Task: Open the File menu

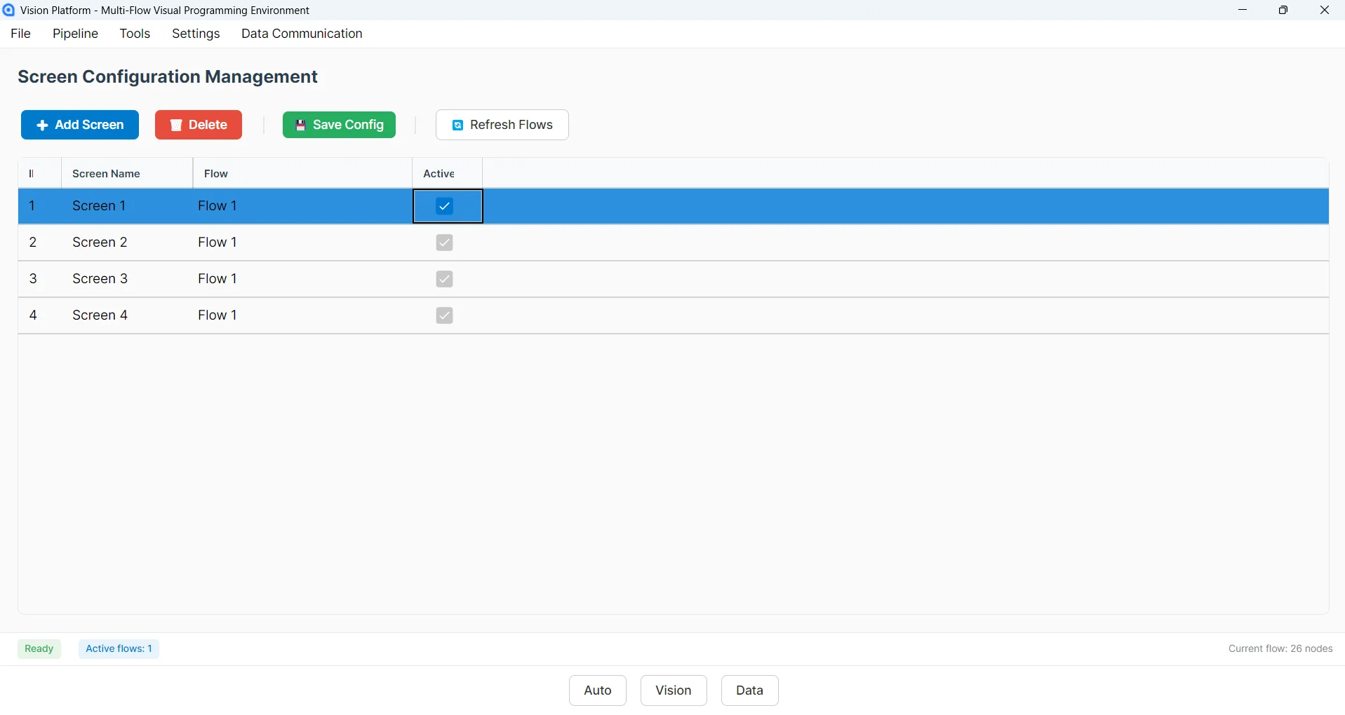Action: (21, 34)
